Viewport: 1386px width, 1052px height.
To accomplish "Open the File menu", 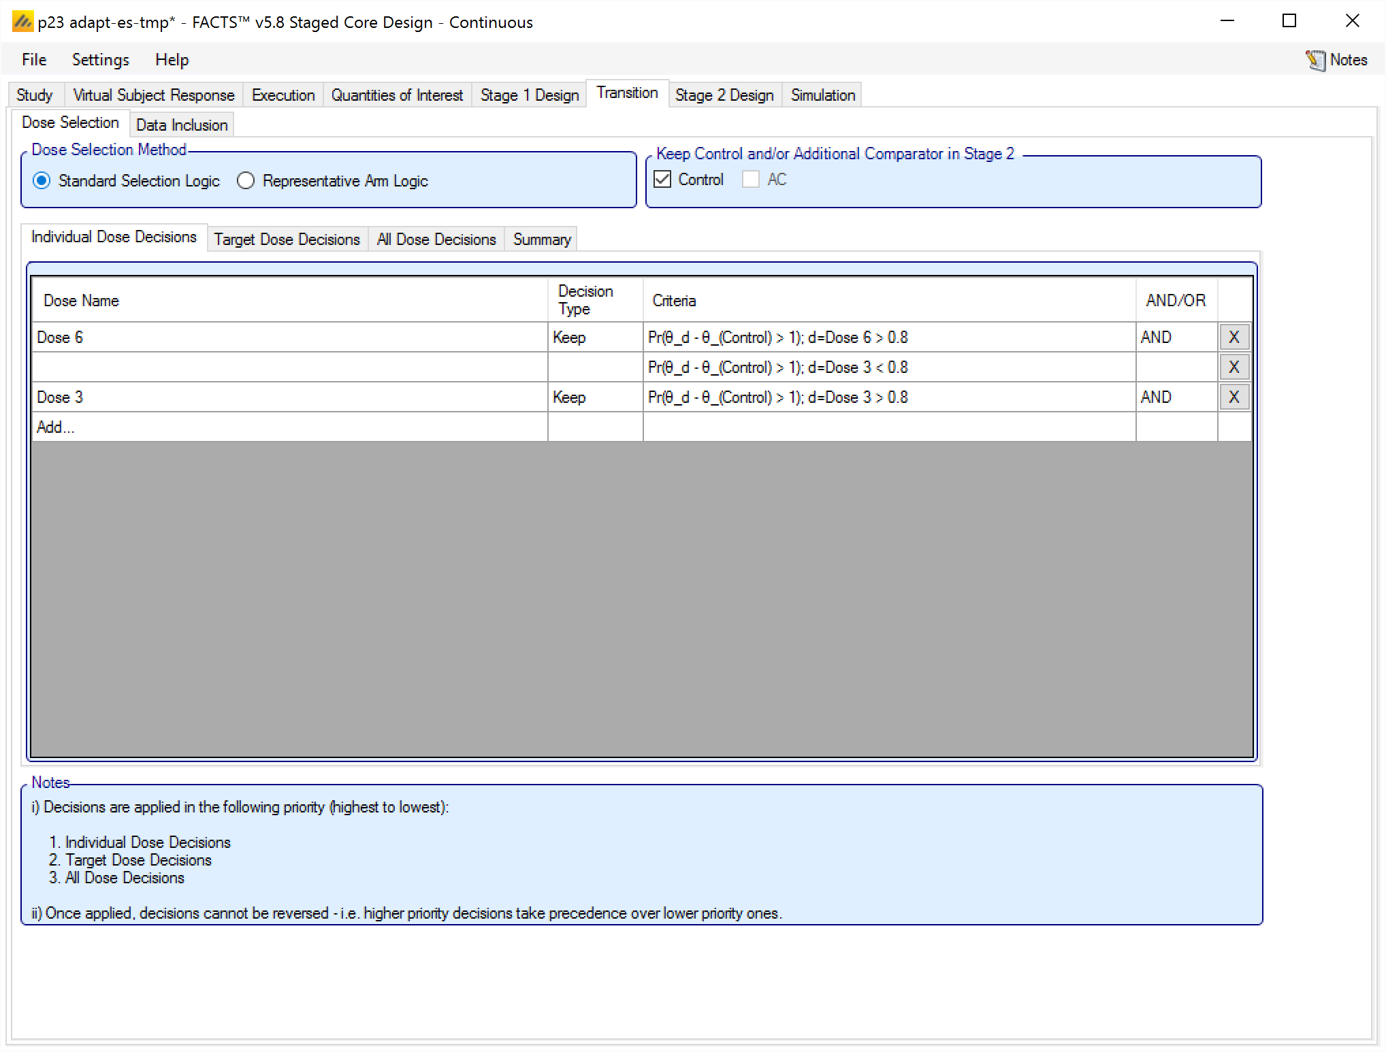I will (x=34, y=60).
